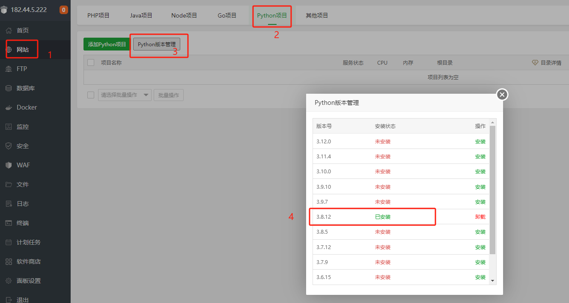
Task: Click the version list scrollbar thumb
Action: pos(493,190)
